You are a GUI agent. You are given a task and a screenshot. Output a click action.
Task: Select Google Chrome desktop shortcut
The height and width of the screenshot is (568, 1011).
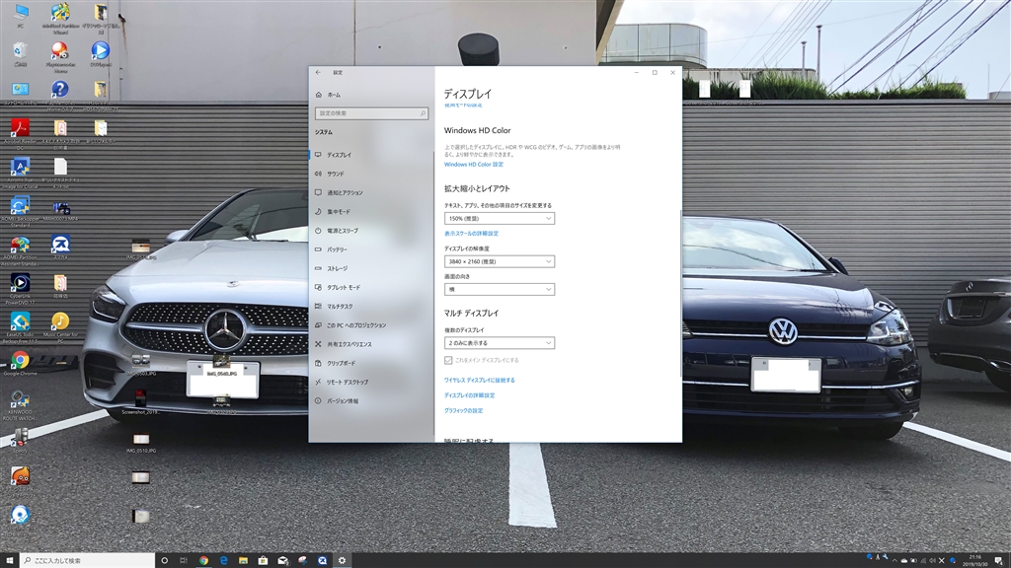click(20, 363)
